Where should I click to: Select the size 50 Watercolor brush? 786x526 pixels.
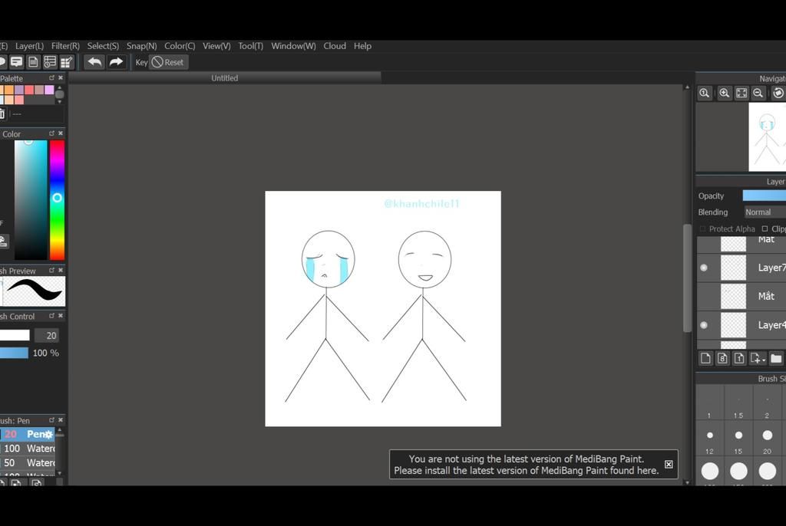(x=27, y=463)
